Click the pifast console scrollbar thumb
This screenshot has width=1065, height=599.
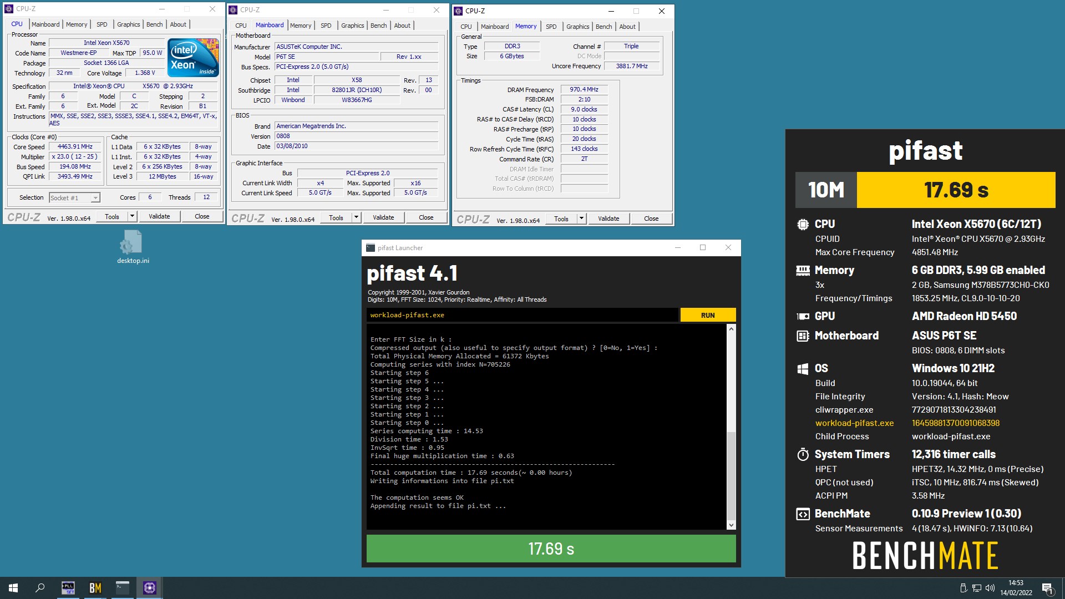(x=731, y=476)
